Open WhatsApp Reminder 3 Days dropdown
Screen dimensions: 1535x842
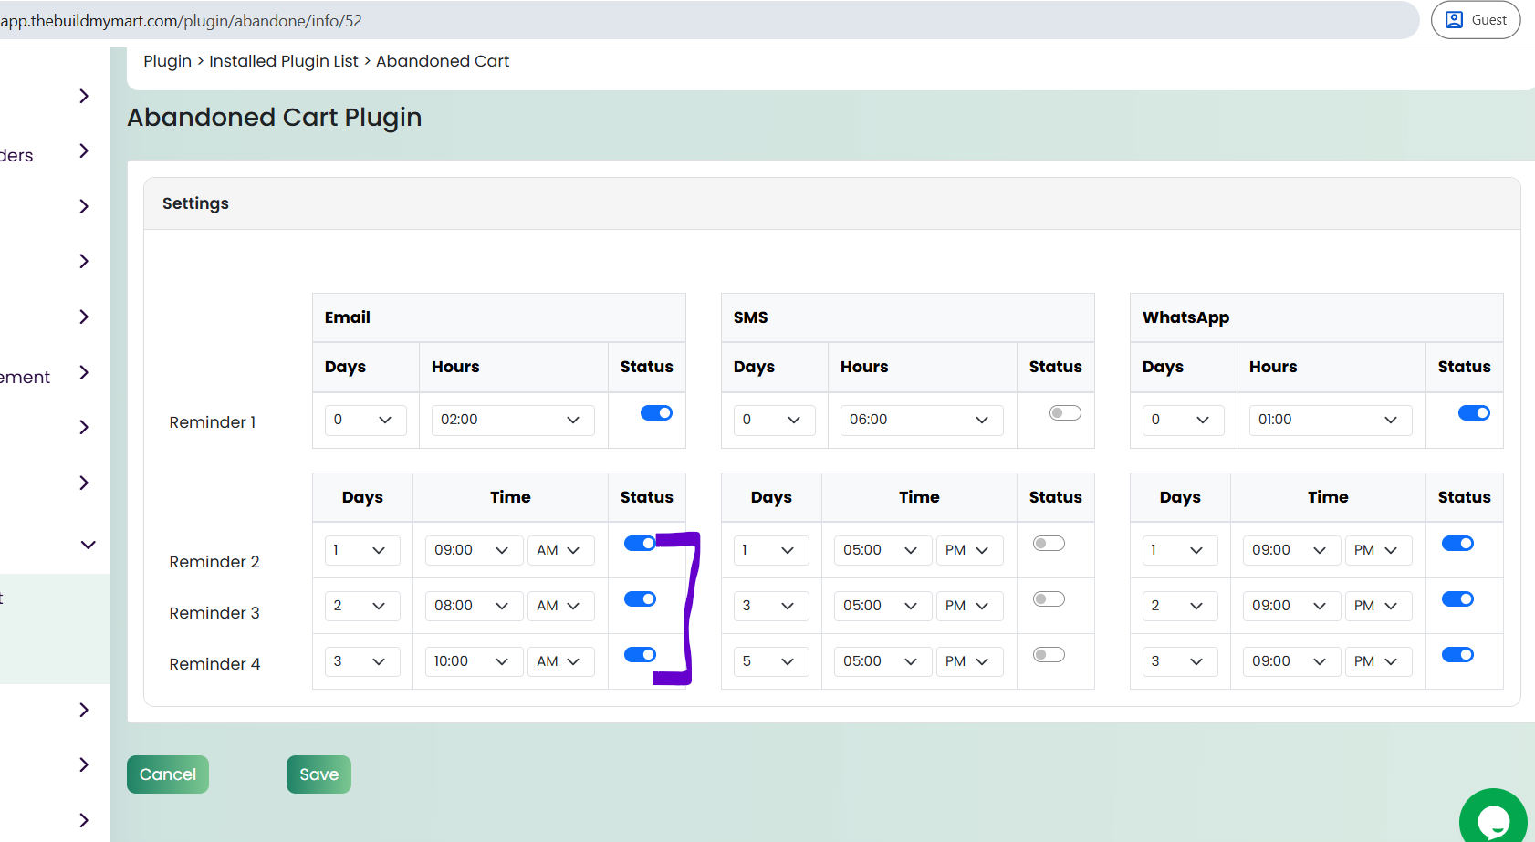point(1180,606)
